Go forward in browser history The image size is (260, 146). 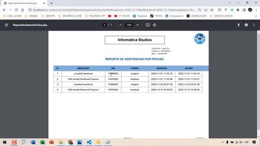(x=10, y=10)
